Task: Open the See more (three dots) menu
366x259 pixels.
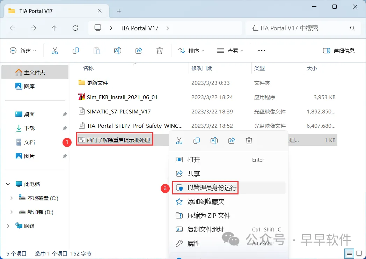Action: click(x=262, y=51)
